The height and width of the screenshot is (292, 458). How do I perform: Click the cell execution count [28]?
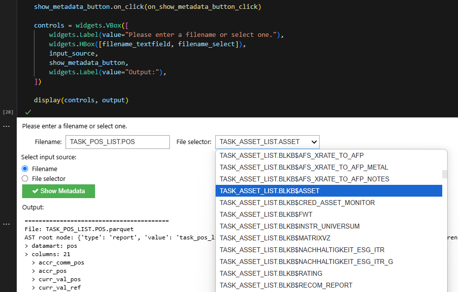coord(8,112)
